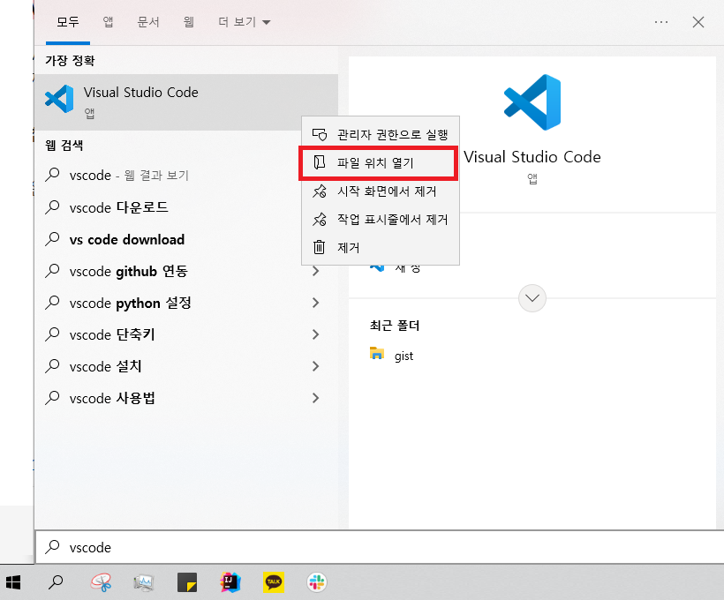This screenshot has height=600, width=724.
Task: Expand arrow for vscode github 연동
Action: 316,271
